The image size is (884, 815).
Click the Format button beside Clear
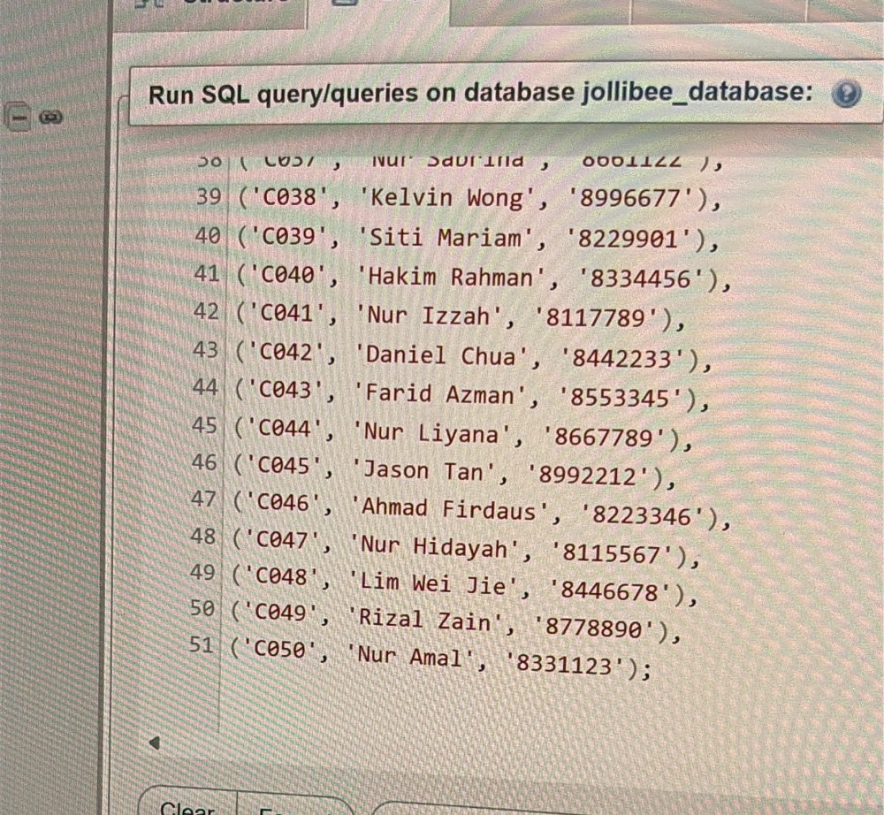coord(293,806)
